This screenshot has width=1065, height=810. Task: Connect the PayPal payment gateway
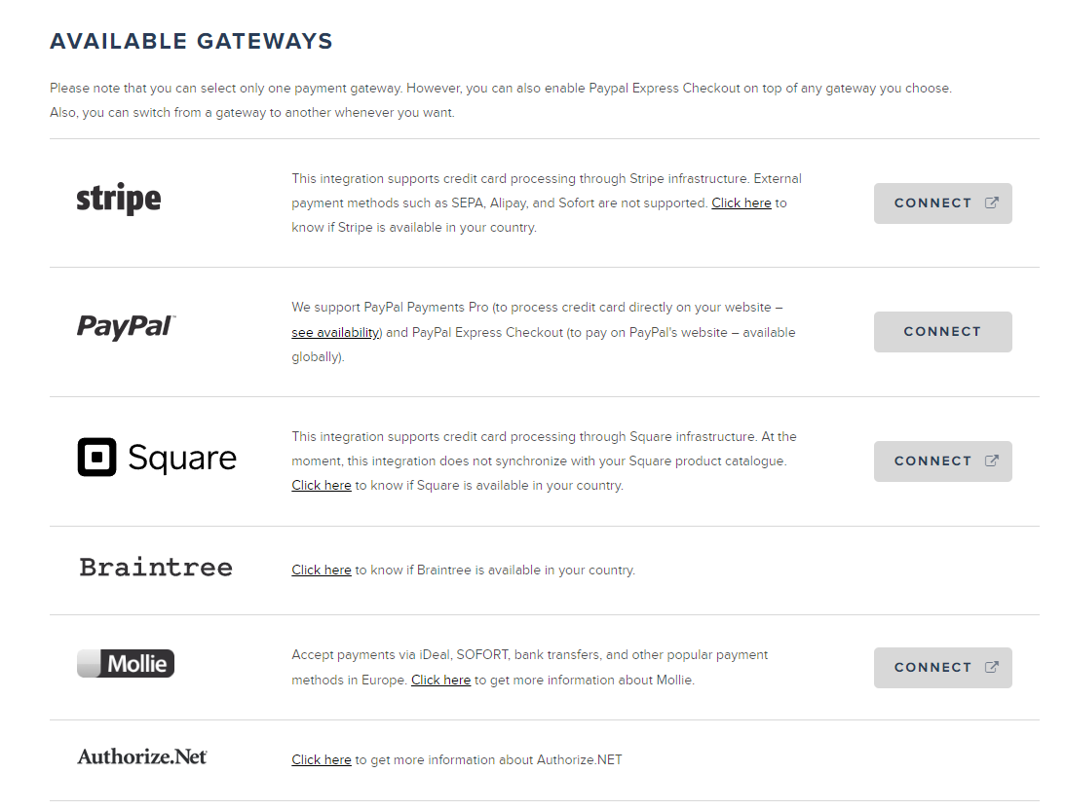[x=942, y=331]
